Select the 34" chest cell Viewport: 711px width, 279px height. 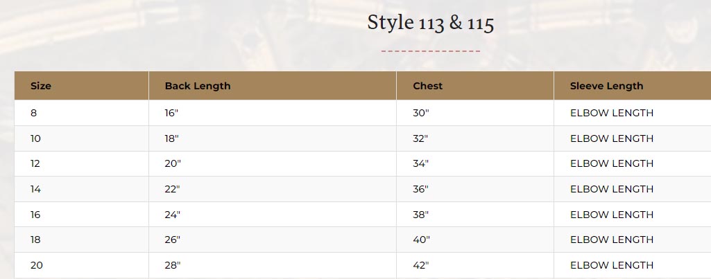pyautogui.click(x=421, y=163)
